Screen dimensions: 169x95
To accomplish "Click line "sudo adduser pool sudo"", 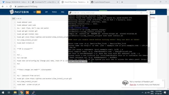I will click(26, 25).
